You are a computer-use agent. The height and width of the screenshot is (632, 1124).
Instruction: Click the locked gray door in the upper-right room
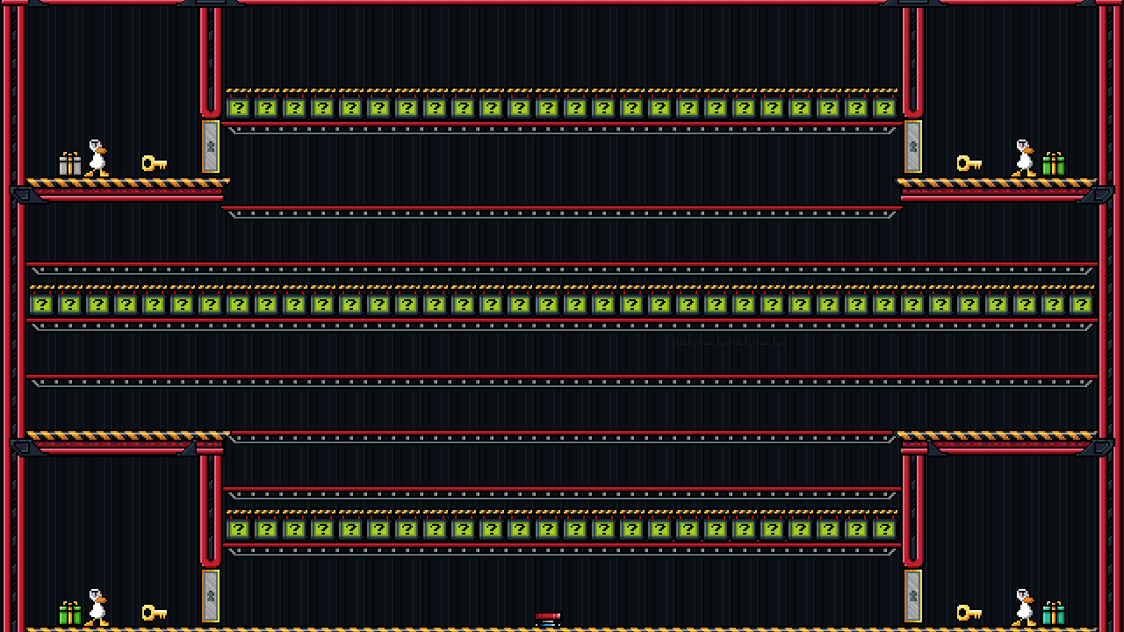point(913,147)
